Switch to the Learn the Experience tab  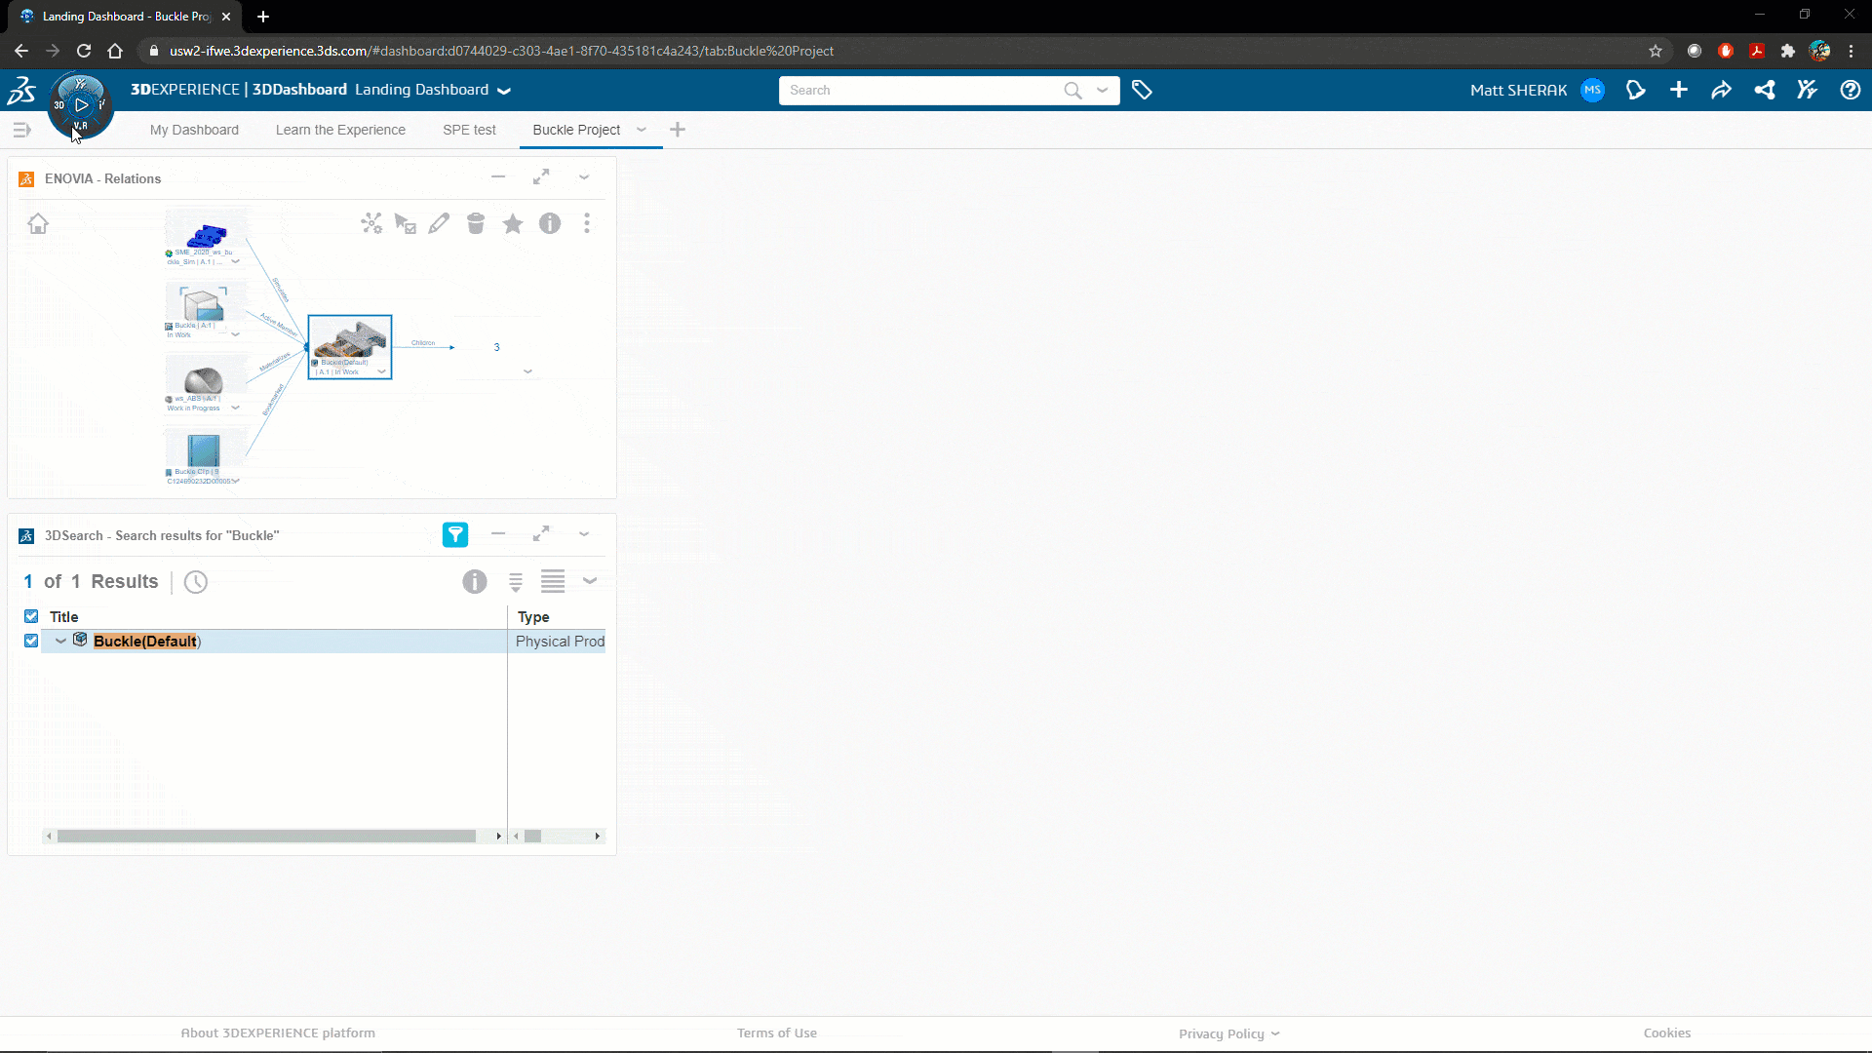point(340,130)
